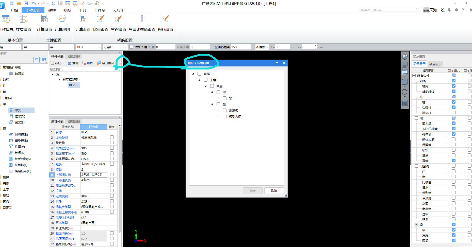Toggle 显示图元 checkbox for 构造柱
472x247 pixels.
454,107
